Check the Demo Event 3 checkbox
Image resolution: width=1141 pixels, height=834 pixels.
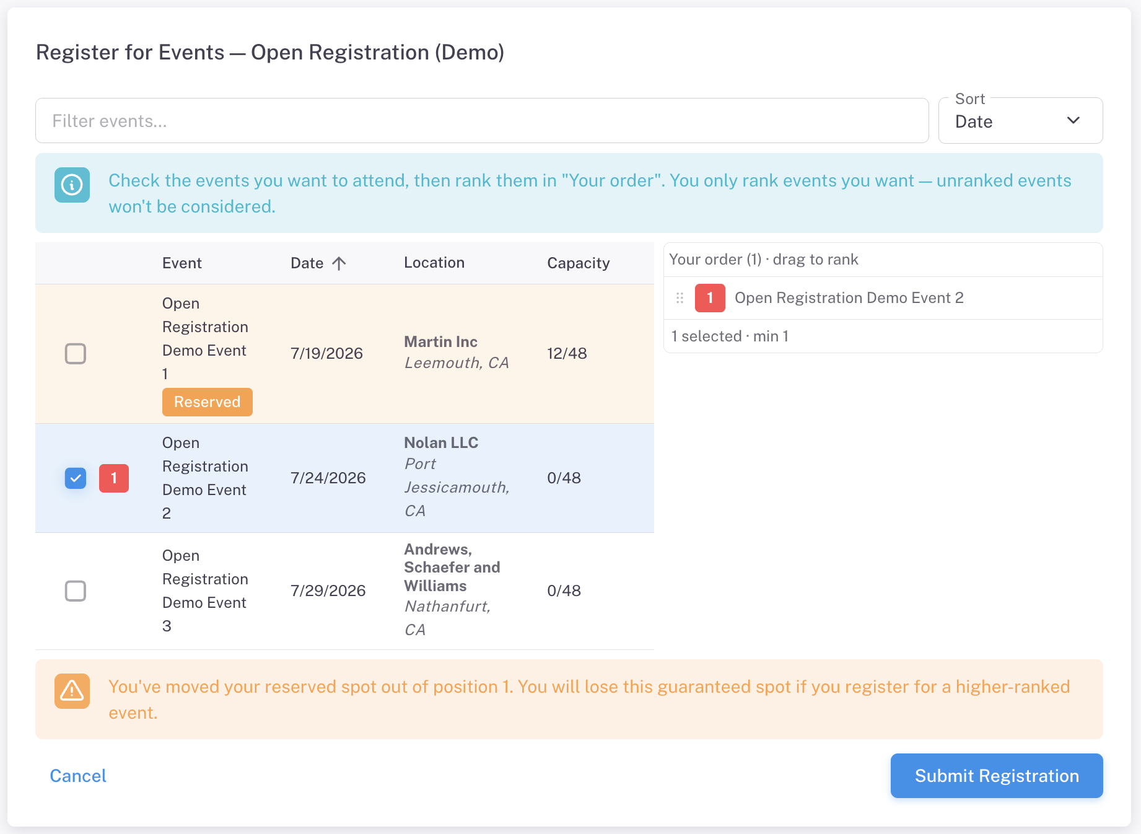[x=76, y=591]
